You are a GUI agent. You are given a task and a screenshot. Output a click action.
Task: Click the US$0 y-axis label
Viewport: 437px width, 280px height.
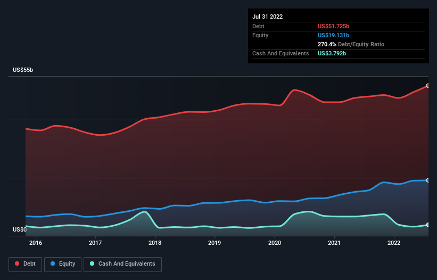20,229
